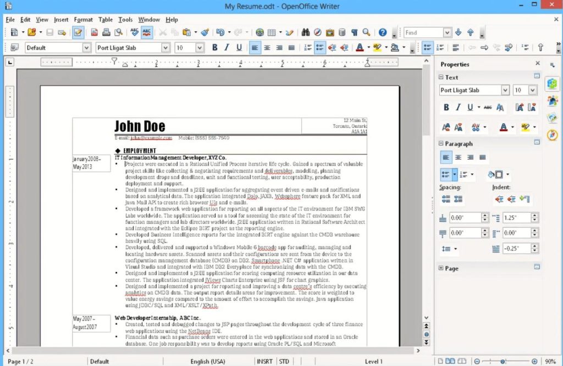Click the font color button in toolbar
Viewport: 563px width, 366px height.
pyautogui.click(x=360, y=48)
